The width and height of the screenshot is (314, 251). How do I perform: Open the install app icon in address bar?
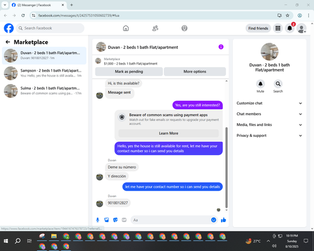point(279,15)
